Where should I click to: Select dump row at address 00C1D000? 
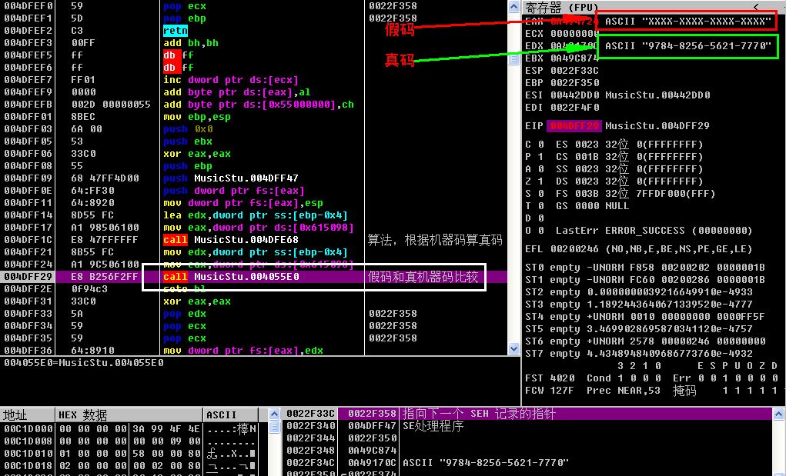pos(129,429)
